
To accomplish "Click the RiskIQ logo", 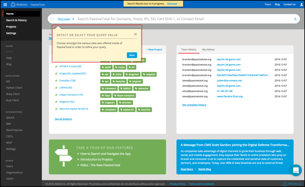I will (19, 4).
